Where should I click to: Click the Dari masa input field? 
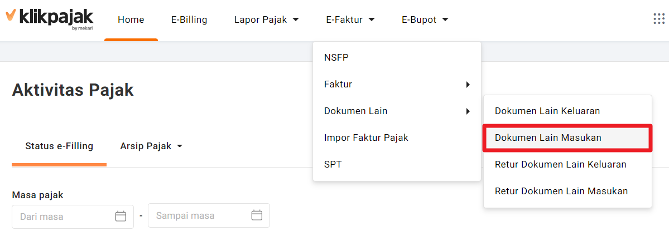click(x=64, y=216)
